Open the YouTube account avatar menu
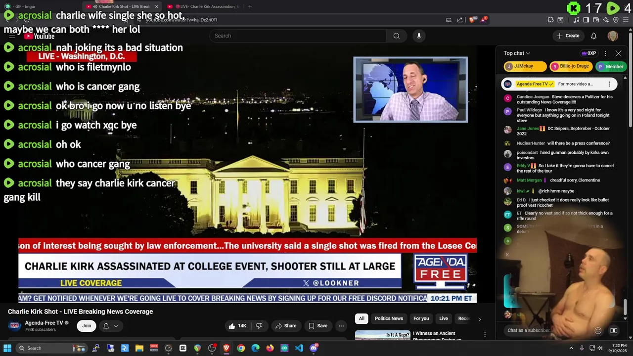This screenshot has height=356, width=633. [x=612, y=36]
